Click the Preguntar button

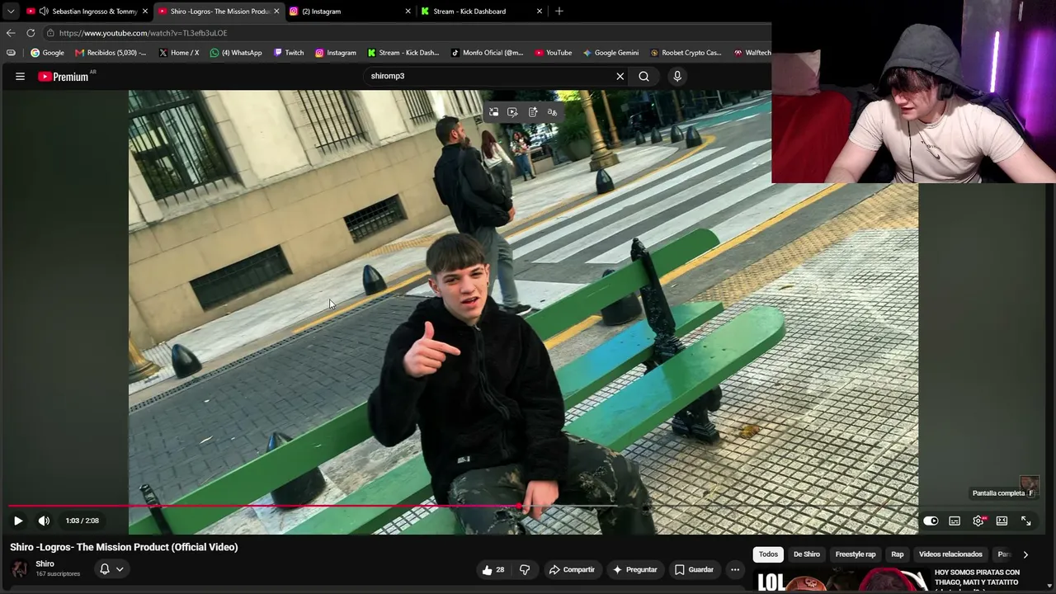[x=634, y=569]
